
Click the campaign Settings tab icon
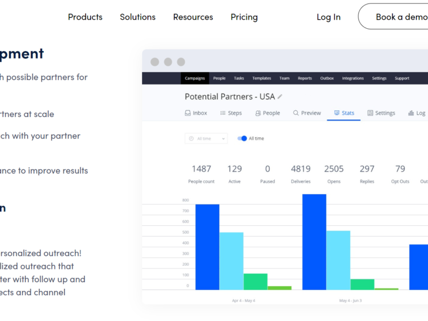370,113
